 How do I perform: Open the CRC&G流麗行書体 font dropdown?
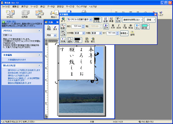coord(91,20)
